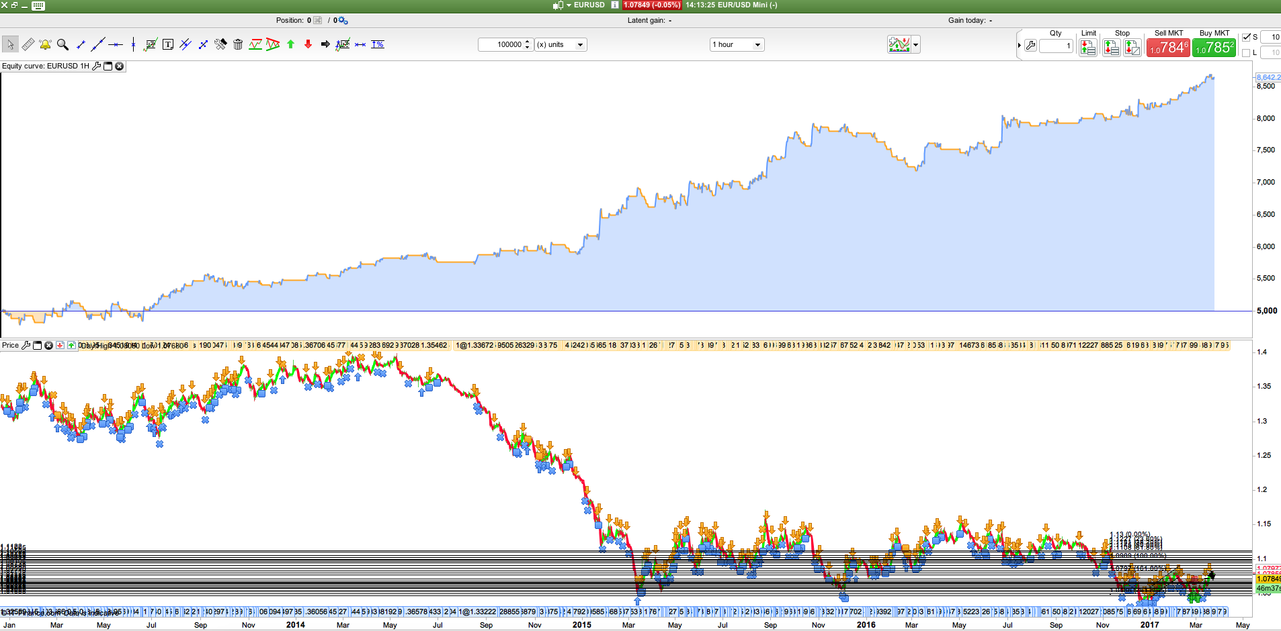Click the Qty input field

coord(1056,46)
